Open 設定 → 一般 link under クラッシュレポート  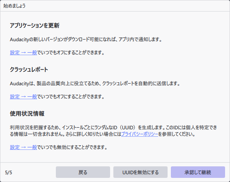23,97
